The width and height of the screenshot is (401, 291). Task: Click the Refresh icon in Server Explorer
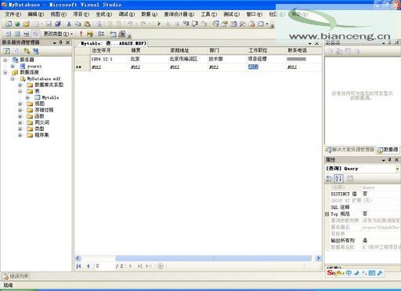pos(6,51)
